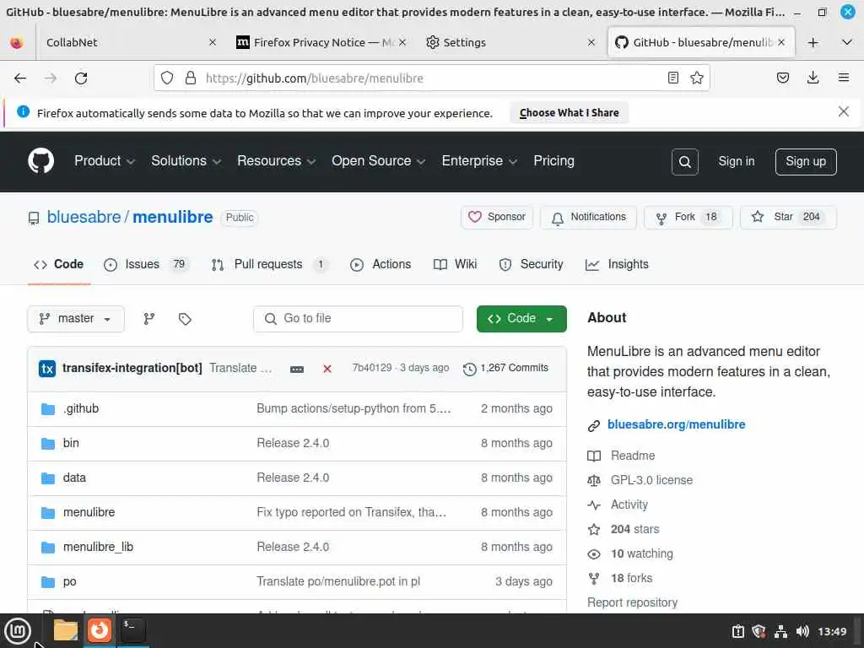Switch to the Pull requests tab
The width and height of the screenshot is (864, 648).
coord(270,264)
